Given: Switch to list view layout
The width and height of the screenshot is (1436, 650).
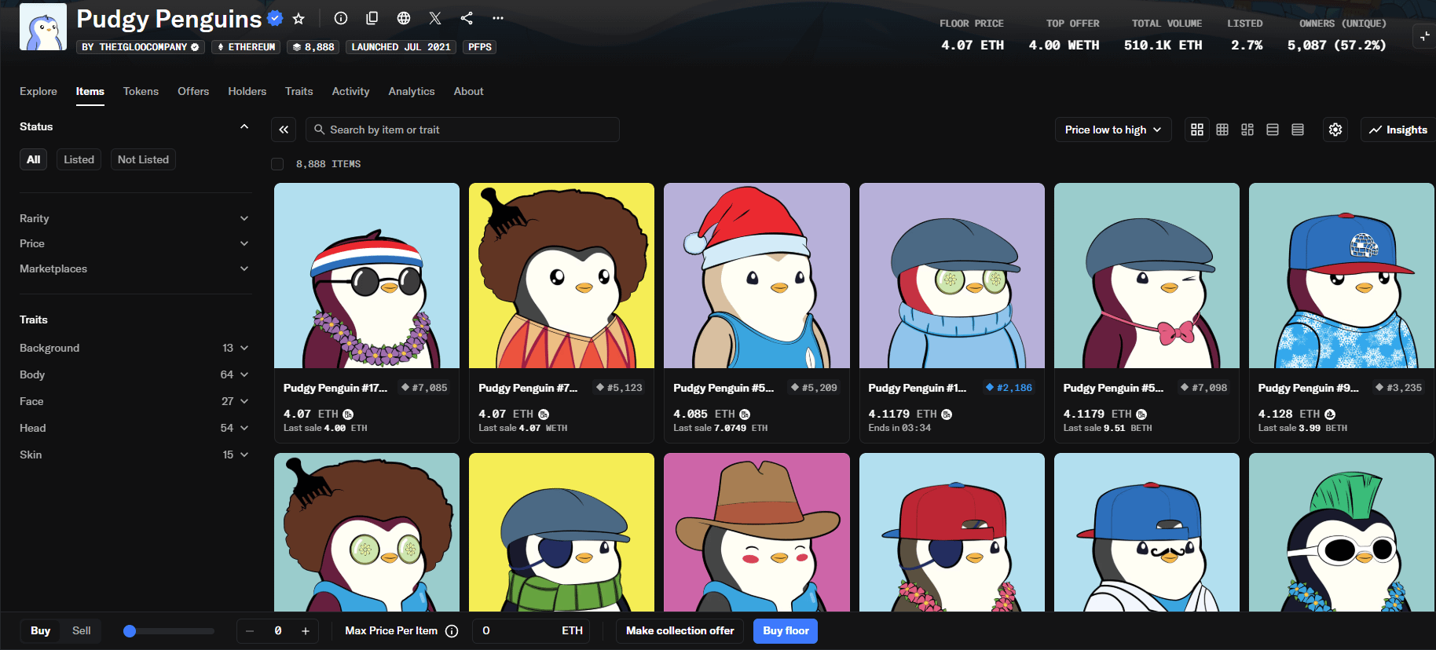Looking at the screenshot, I should [x=1273, y=130].
